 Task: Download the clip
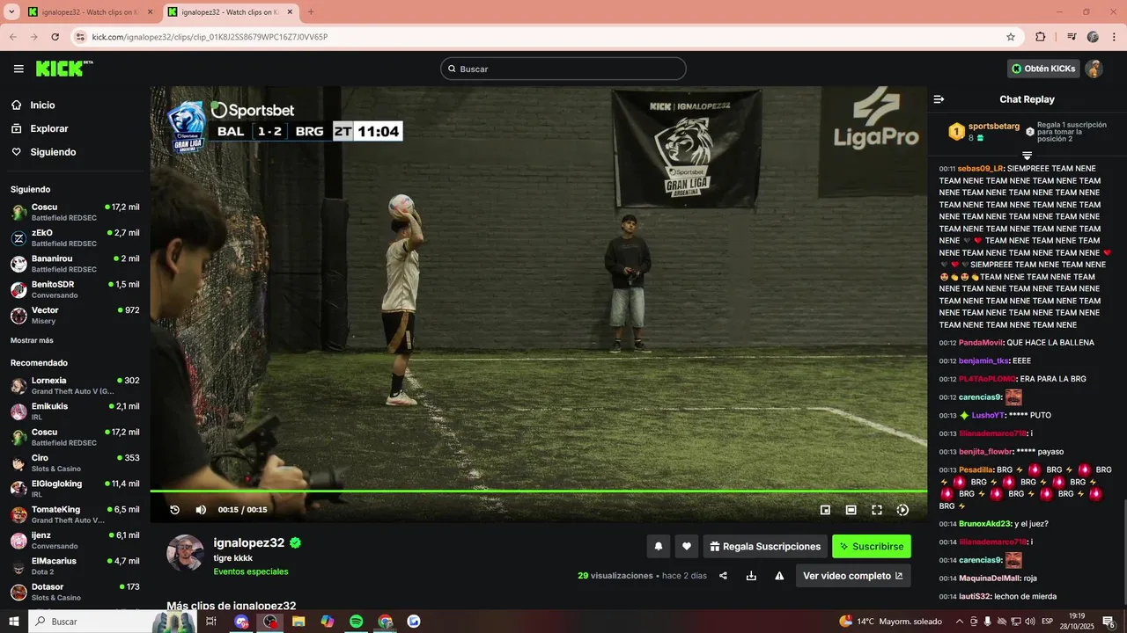[x=751, y=576]
